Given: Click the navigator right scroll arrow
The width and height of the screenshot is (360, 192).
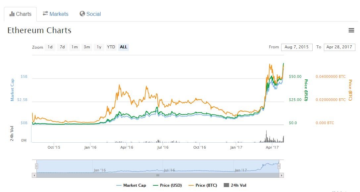Looking at the screenshot, I should click(282, 175).
